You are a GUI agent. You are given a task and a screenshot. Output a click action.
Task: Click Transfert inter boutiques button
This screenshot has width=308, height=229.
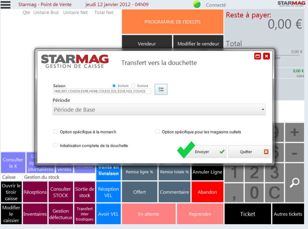[x=85, y=214]
